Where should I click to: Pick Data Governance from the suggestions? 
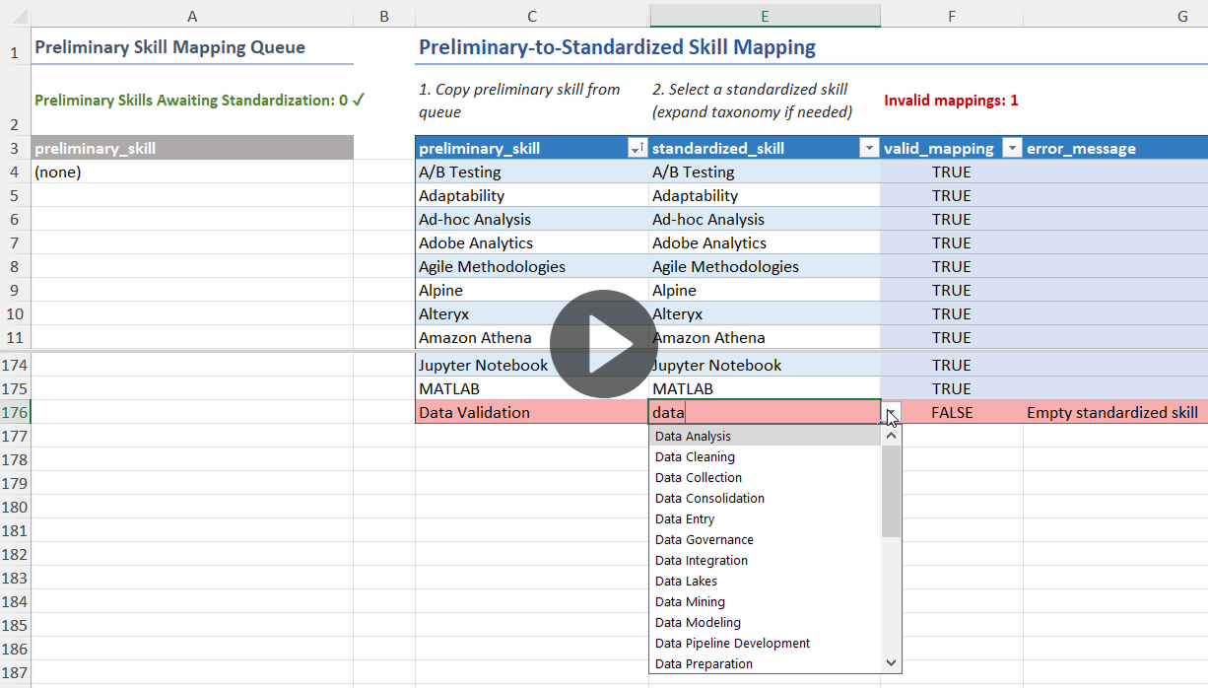point(765,539)
